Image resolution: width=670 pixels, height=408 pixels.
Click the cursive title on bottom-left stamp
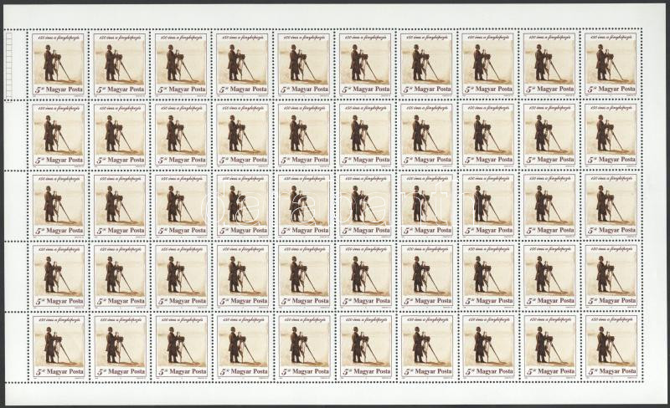tap(59, 319)
